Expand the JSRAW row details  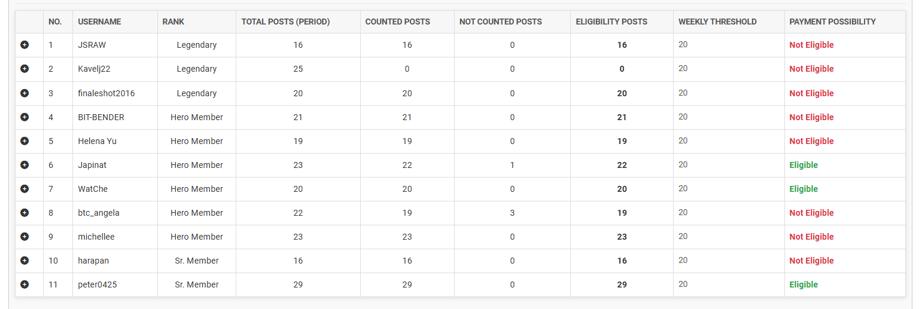[x=25, y=45]
